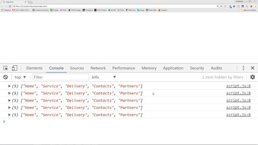Open the DevTools three-dot menu
The height and width of the screenshot is (145, 258).
point(243,68)
